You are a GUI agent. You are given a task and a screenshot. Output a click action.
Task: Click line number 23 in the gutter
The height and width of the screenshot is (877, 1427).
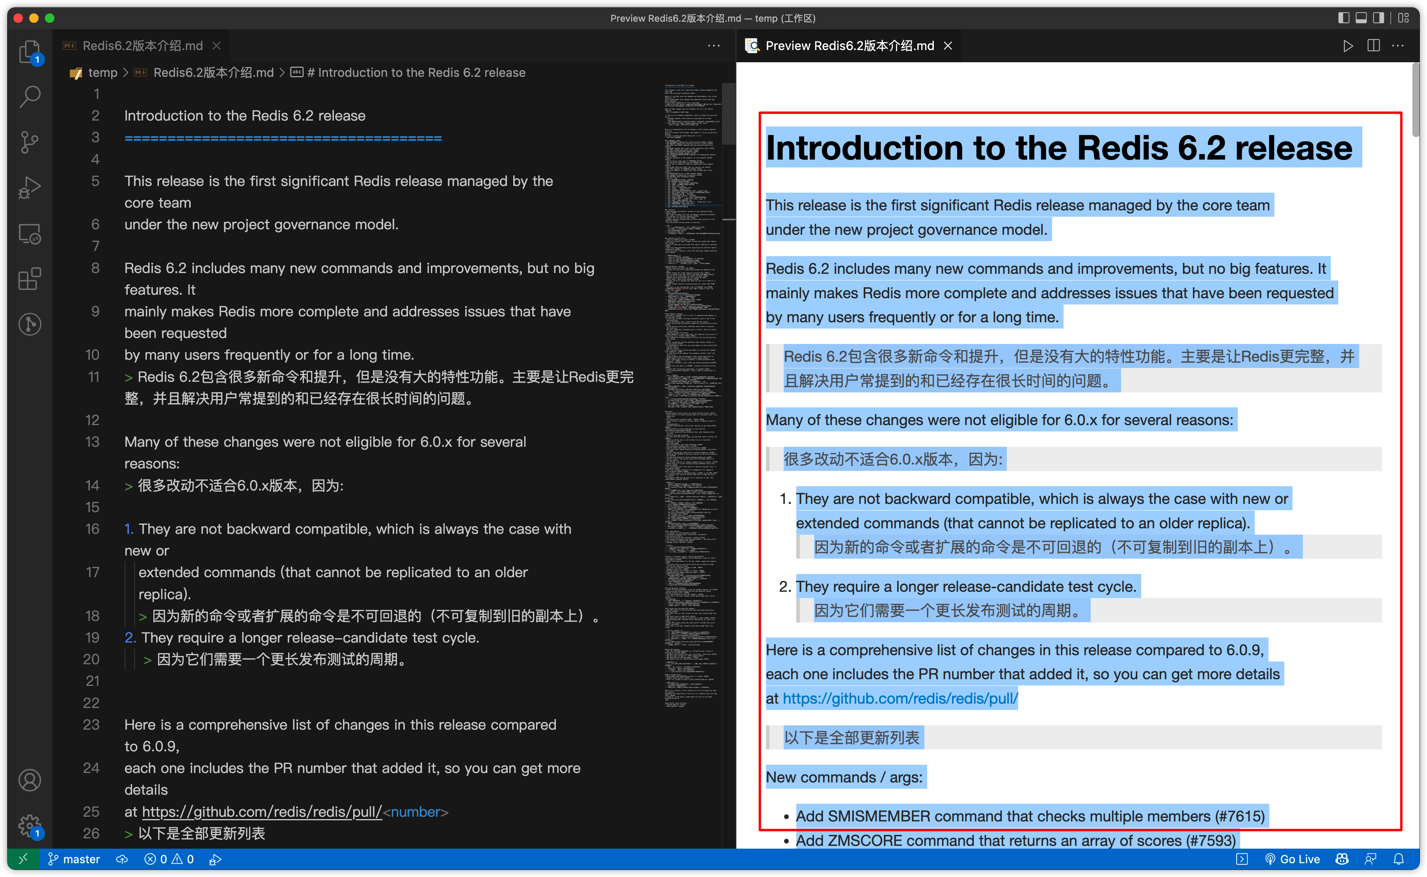(91, 725)
